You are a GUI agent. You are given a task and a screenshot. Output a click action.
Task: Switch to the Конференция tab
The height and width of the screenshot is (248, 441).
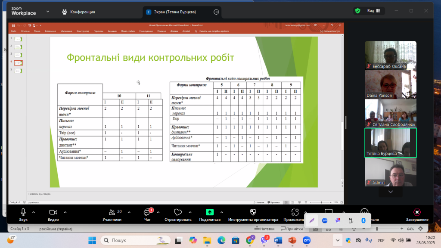78,12
